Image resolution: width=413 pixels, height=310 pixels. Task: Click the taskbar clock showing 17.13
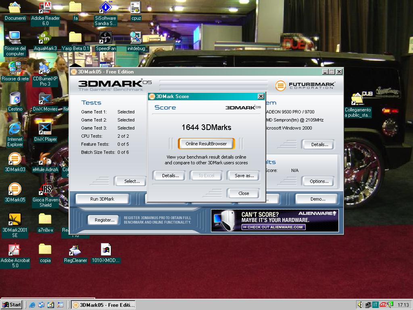(403, 305)
